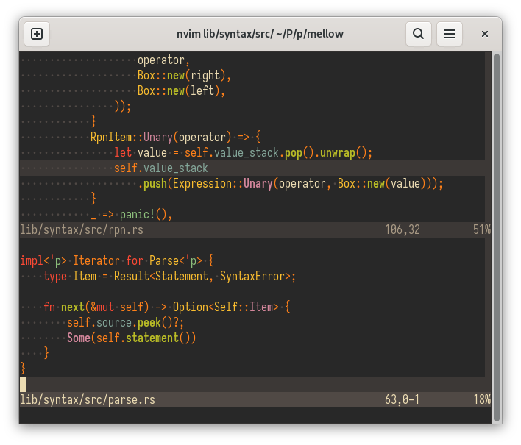Image resolution: width=521 pixels, height=445 pixels.
Task: Click Box::new(right) argument
Action: (x=184, y=76)
